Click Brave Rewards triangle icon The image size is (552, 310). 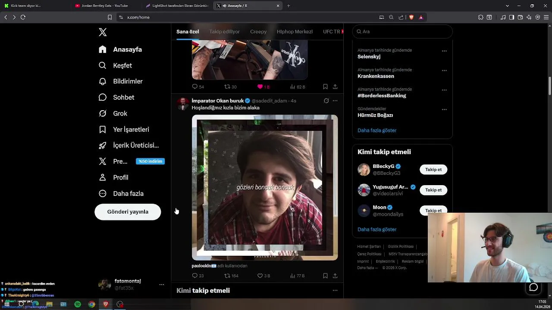[x=421, y=17]
